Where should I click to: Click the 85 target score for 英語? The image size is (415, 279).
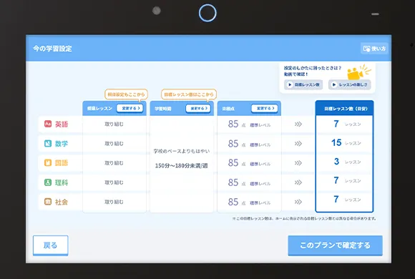click(x=233, y=124)
